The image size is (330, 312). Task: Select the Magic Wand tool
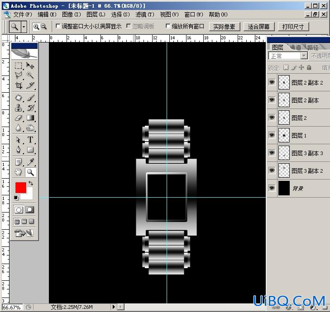[x=30, y=75]
